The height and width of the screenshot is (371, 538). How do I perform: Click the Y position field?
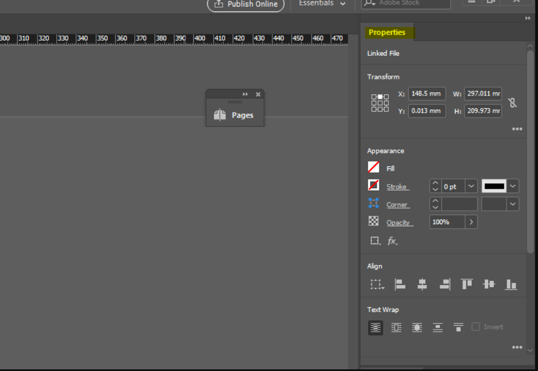pyautogui.click(x=427, y=111)
